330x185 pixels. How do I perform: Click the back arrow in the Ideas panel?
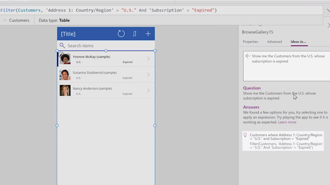pyautogui.click(x=248, y=56)
